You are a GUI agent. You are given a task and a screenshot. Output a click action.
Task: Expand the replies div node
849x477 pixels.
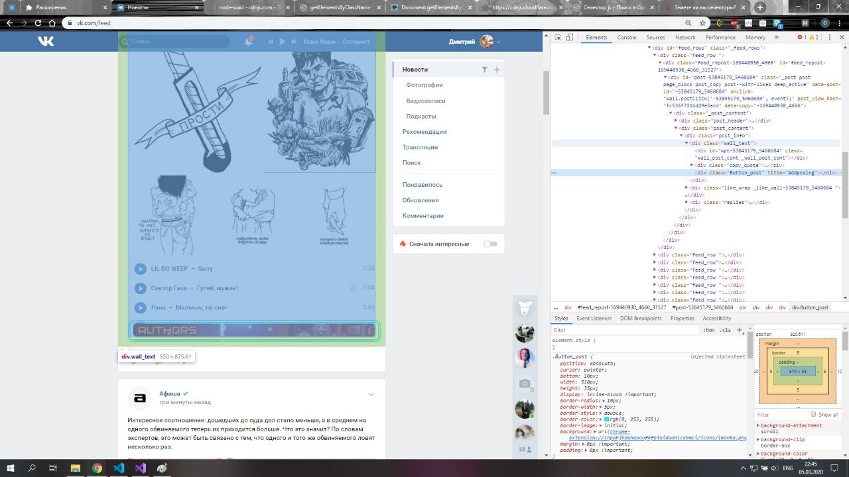click(686, 202)
